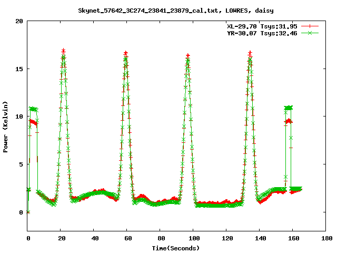Image resolution: width=337 pixels, height=253 pixels.
Task: Click the y-axis tick label 15
Action: 19,69
